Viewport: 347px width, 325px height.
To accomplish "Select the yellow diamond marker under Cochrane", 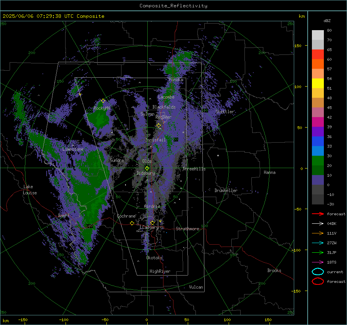I will click(x=132, y=223).
